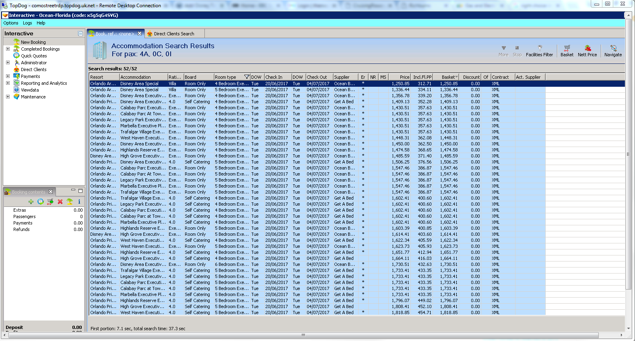The height and width of the screenshot is (341, 635).
Task: Maximize the Booking contents panel
Action: click(80, 190)
